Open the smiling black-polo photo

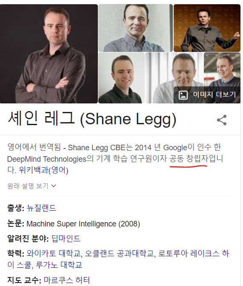click(121, 78)
